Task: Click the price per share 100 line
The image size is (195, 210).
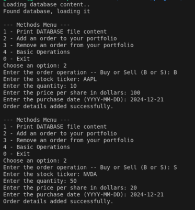Action: tap(72, 93)
